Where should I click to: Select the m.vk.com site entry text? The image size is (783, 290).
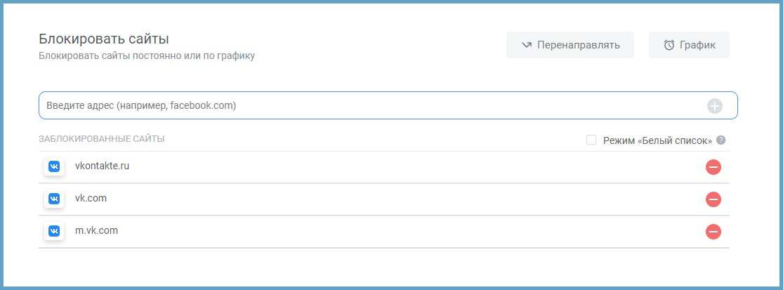click(96, 230)
